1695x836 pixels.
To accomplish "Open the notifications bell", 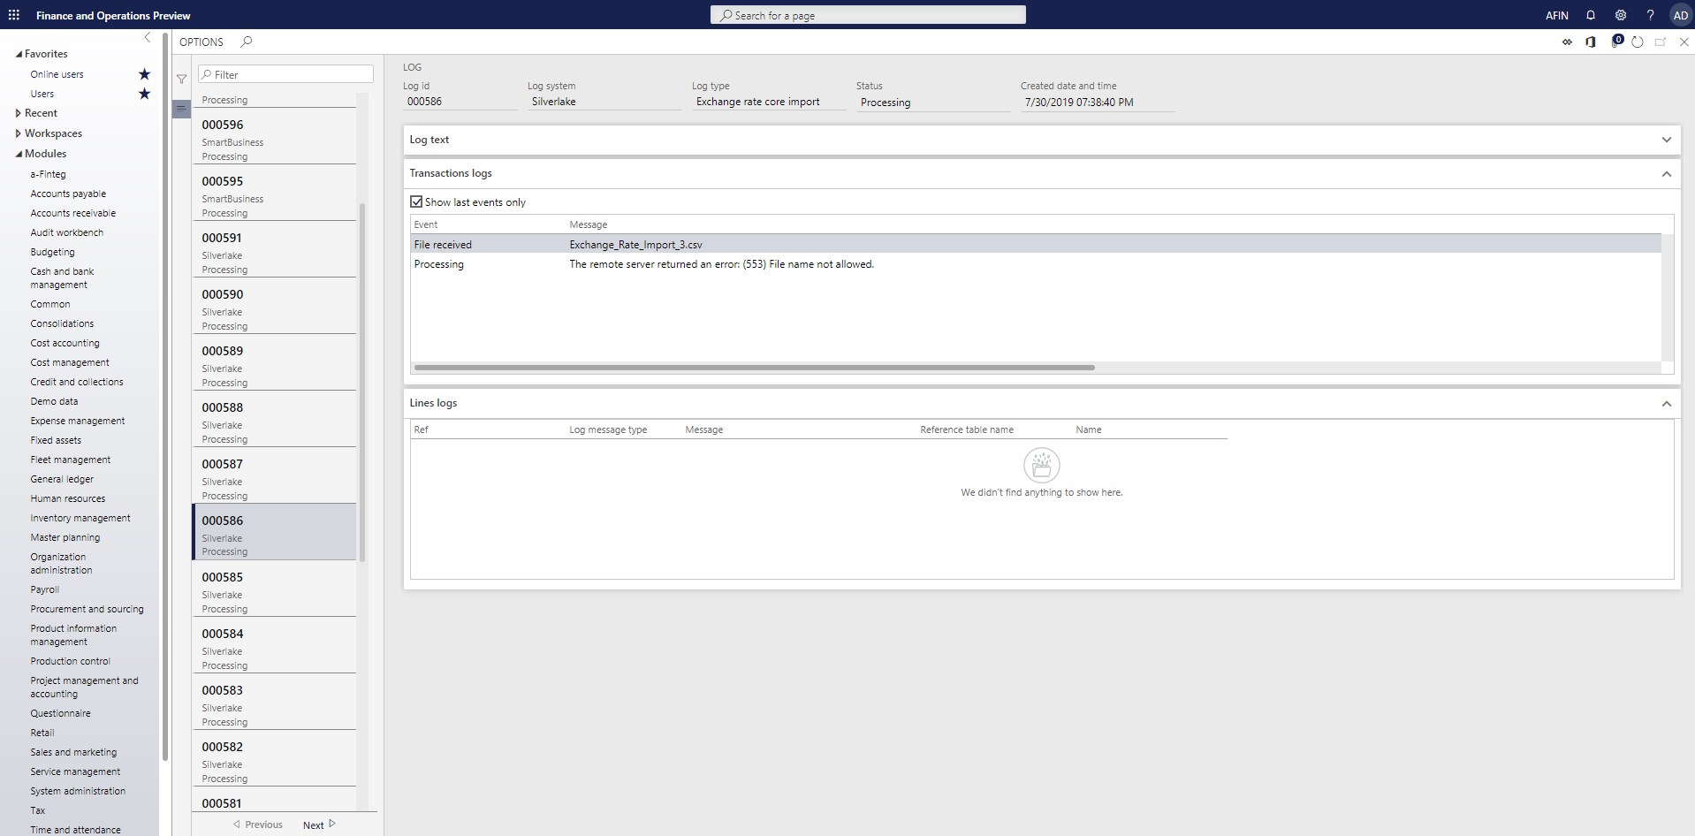I will (x=1591, y=15).
